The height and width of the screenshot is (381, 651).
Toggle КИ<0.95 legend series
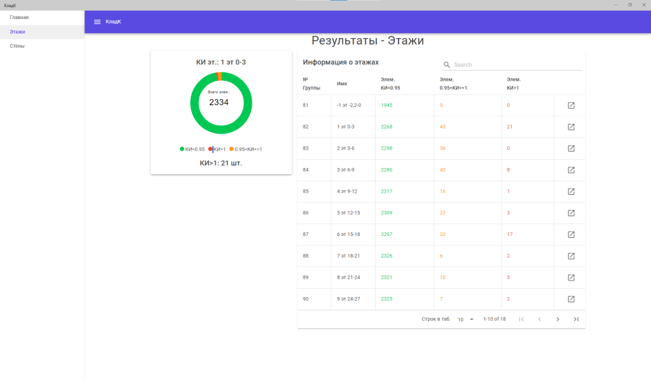click(x=192, y=149)
